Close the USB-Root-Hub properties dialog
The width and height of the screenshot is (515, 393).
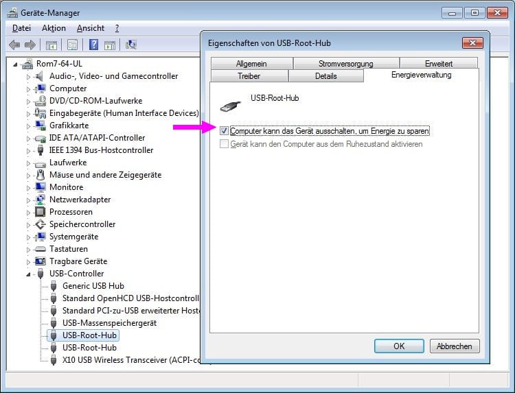[x=471, y=43]
